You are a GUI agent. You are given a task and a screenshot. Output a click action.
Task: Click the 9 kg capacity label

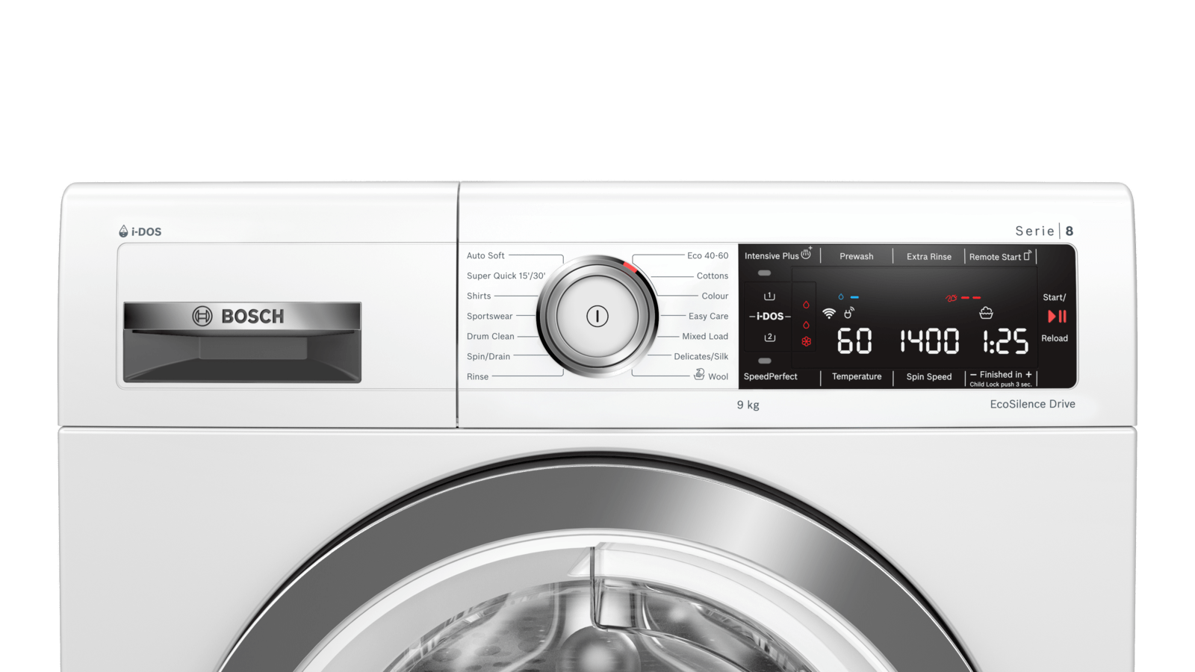pyautogui.click(x=748, y=405)
